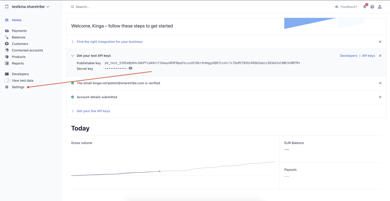
Task: Dismiss the Account details submitted step
Action: point(380,97)
